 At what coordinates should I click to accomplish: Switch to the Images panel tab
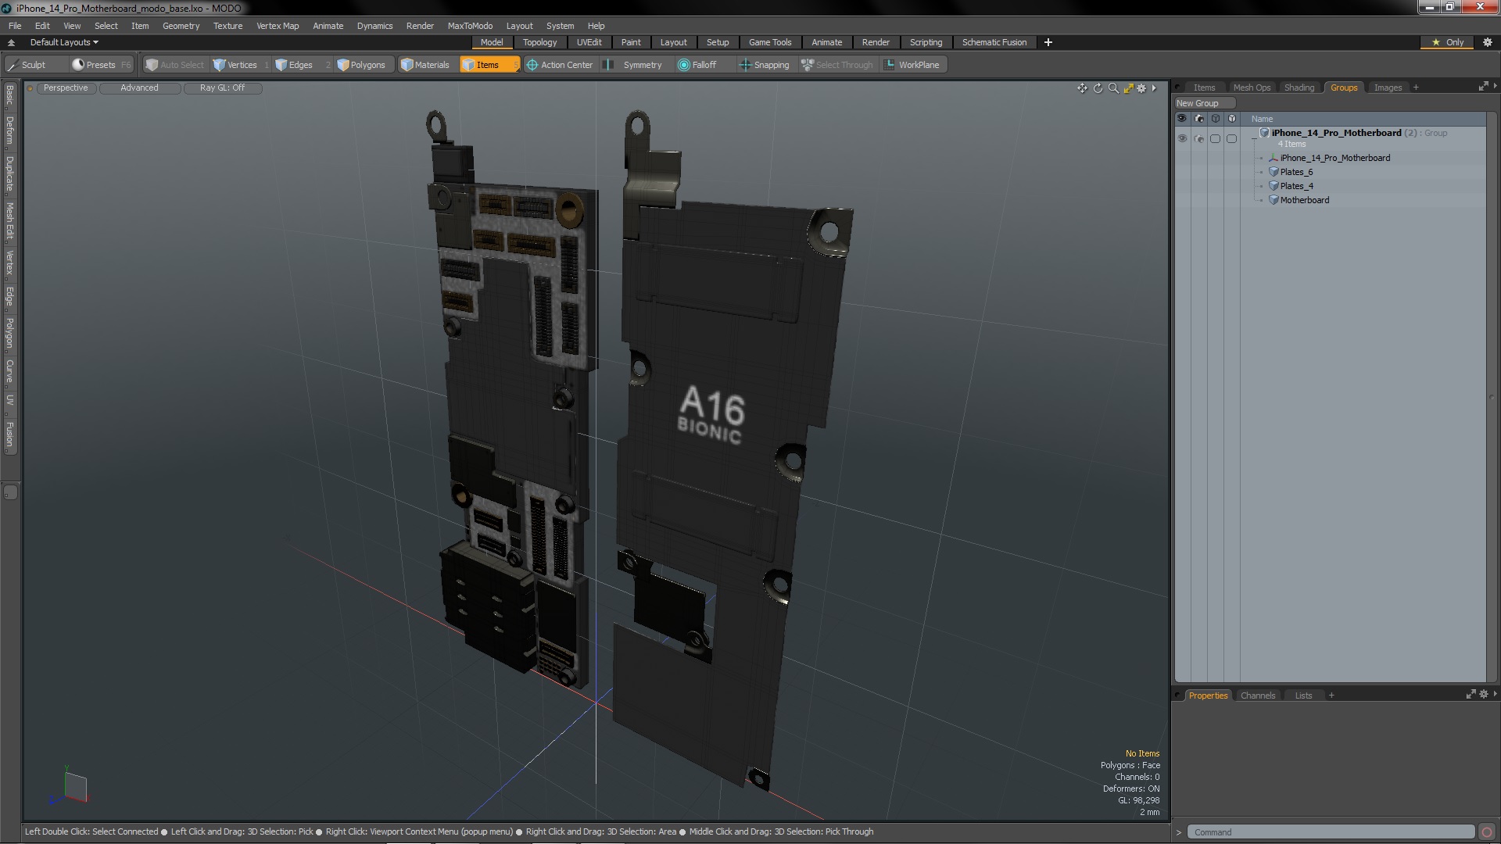1388,88
